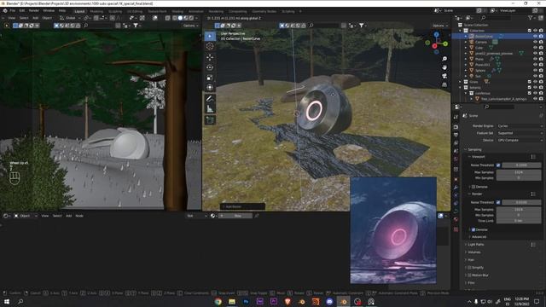
Task: Click the zoom magnifier icon in viewport
Action: [x=444, y=59]
